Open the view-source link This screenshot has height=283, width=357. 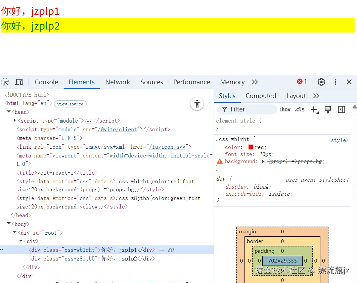tap(70, 104)
